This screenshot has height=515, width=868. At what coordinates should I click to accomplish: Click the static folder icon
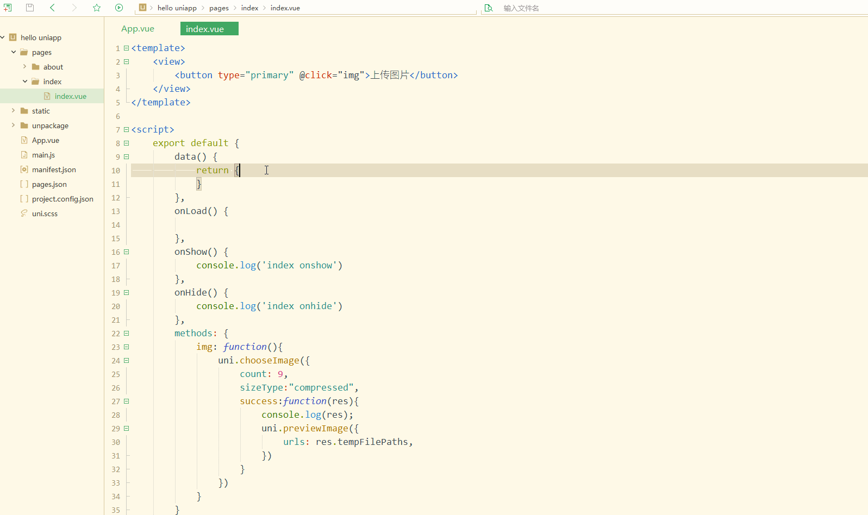click(x=24, y=111)
